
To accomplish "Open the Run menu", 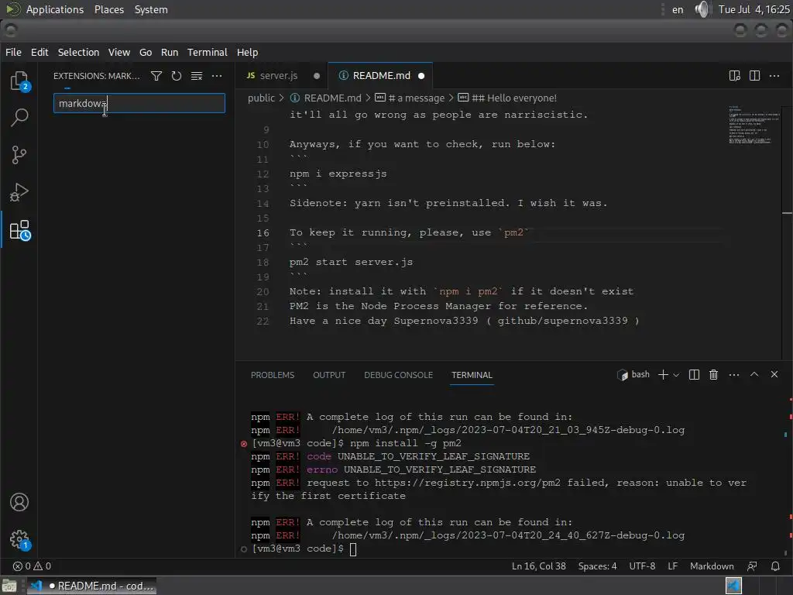I will (170, 52).
